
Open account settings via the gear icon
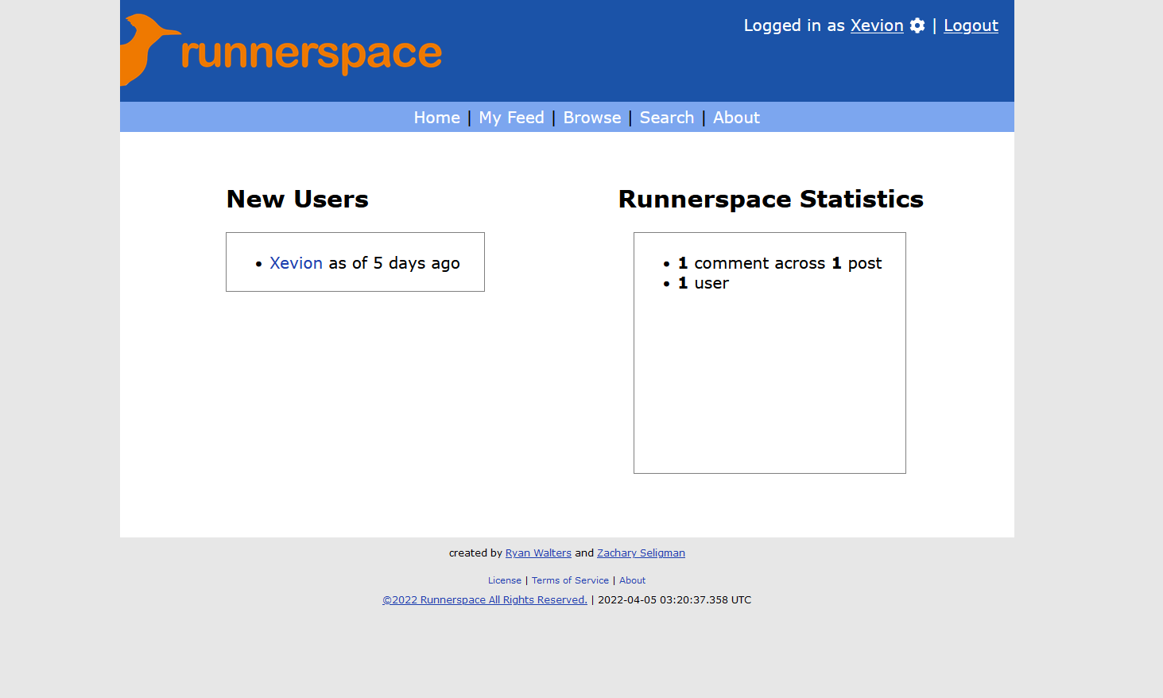(917, 25)
